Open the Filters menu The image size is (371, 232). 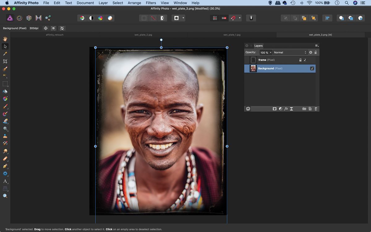click(151, 3)
